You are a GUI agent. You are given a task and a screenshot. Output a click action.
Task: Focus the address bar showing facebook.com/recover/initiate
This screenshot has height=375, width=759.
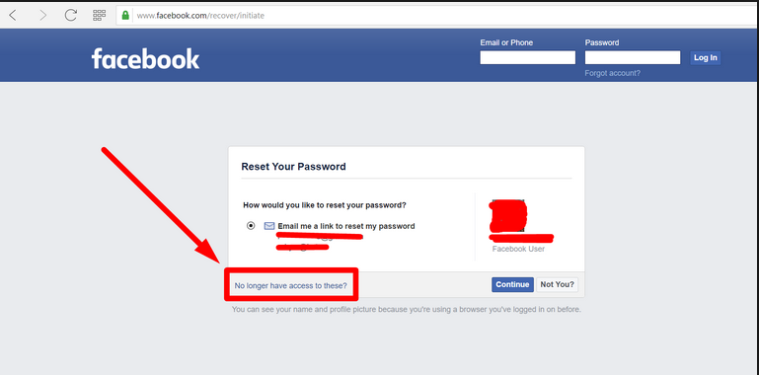click(435, 16)
